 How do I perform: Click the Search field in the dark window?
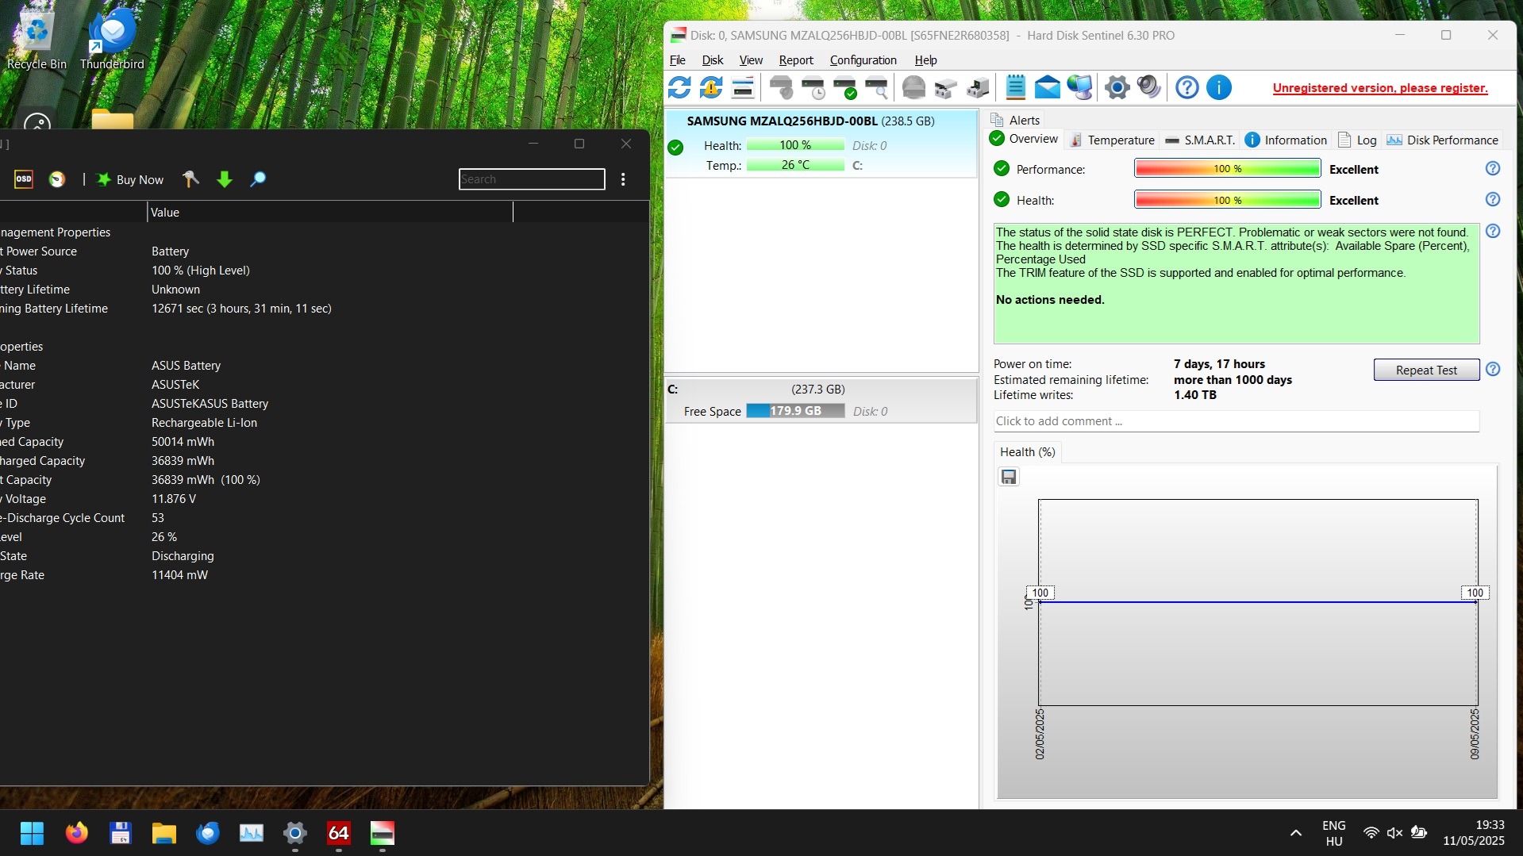[x=532, y=179]
